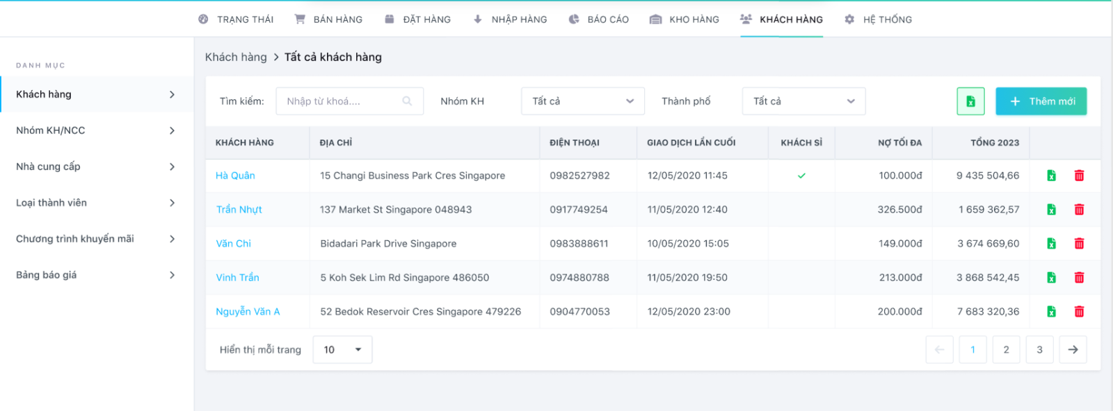Open the Trần Nhựt customer link

[239, 210]
